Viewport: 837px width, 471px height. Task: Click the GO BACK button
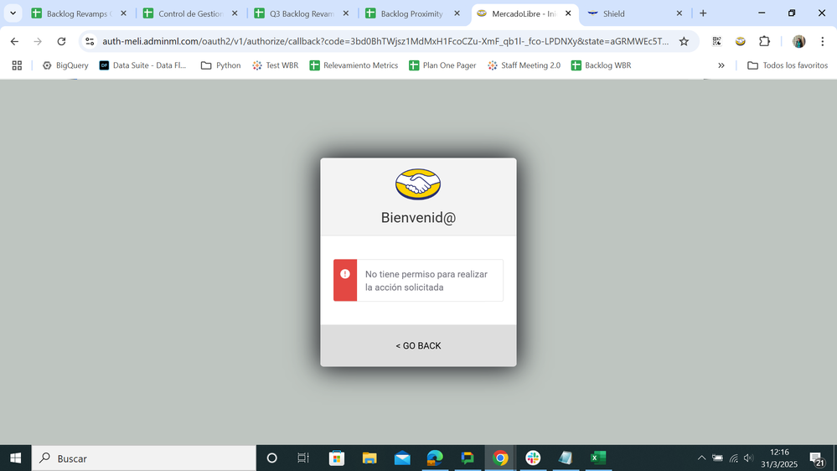click(418, 345)
